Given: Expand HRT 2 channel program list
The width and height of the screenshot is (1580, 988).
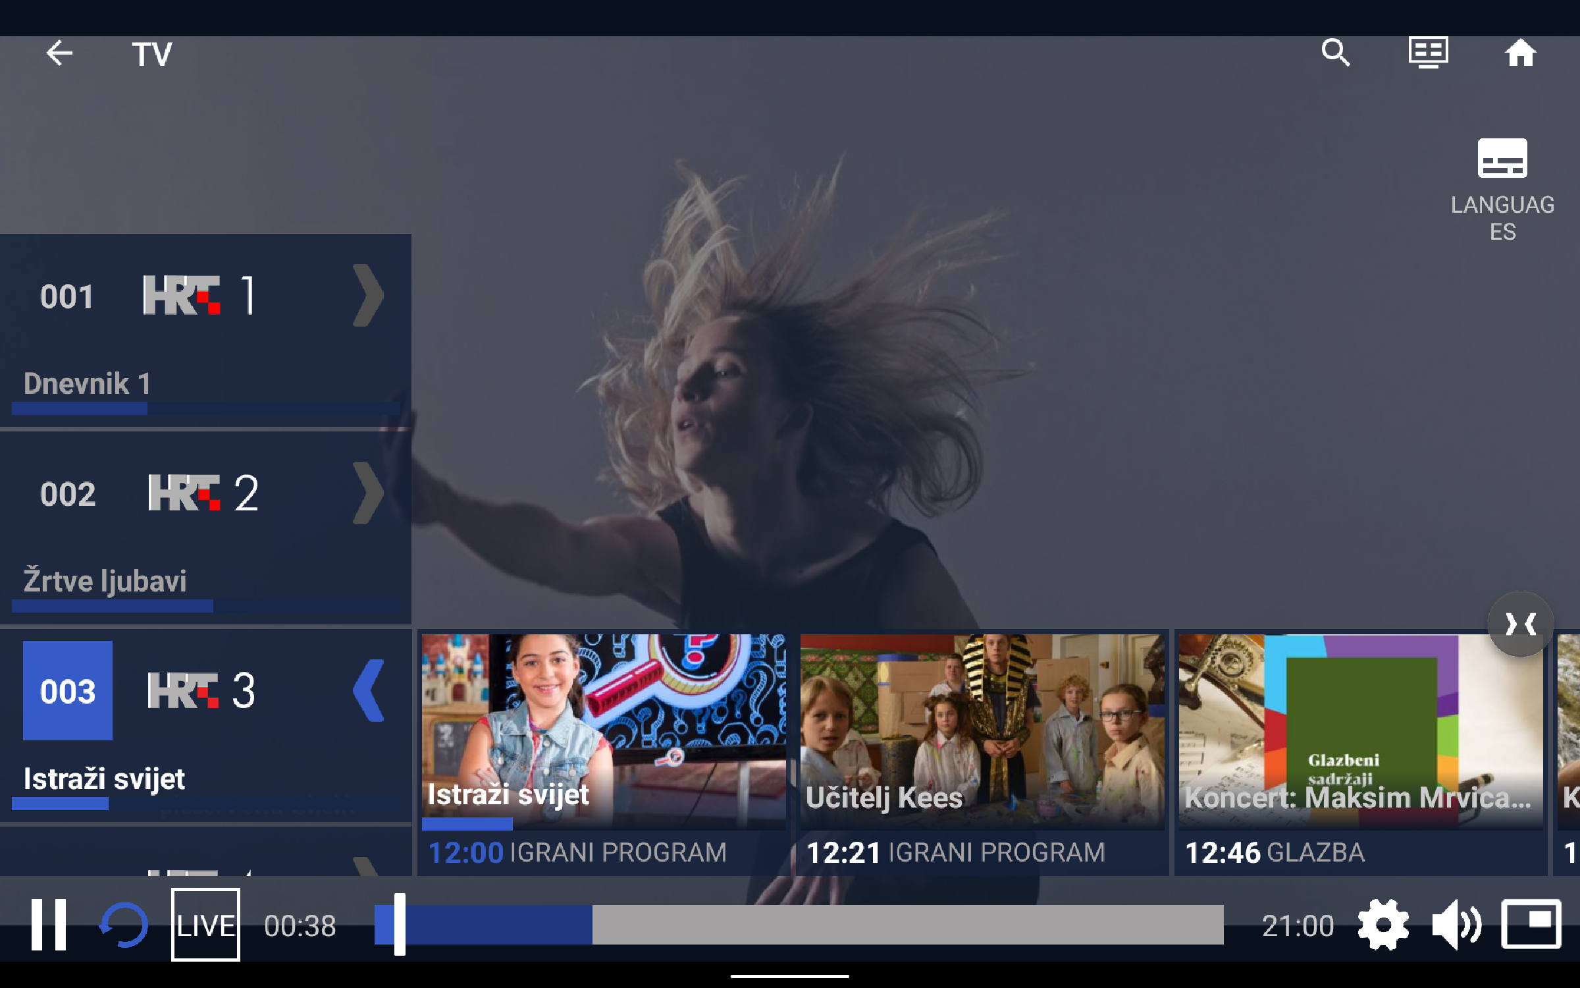Looking at the screenshot, I should [x=368, y=493].
